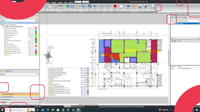
Task: Insert an Image annotation
Action: (140, 7)
